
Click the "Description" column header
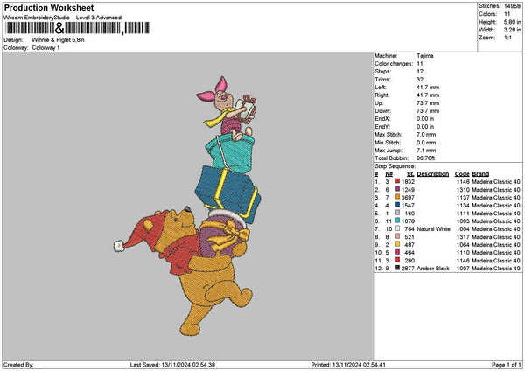433,174
